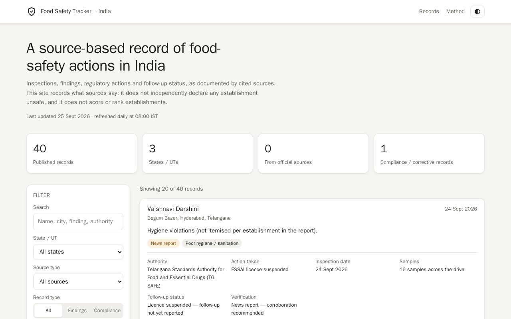Screen dimensions: 511x319
Task: Click the 16 samples across the drive text
Action: tap(432, 270)
